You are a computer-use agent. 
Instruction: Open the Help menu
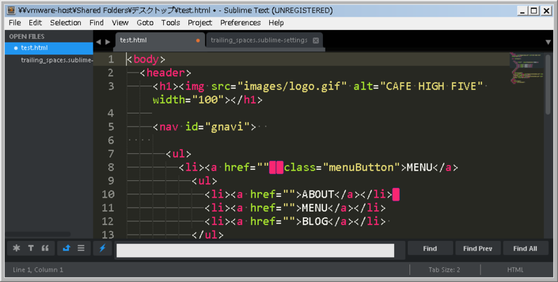tap(276, 23)
